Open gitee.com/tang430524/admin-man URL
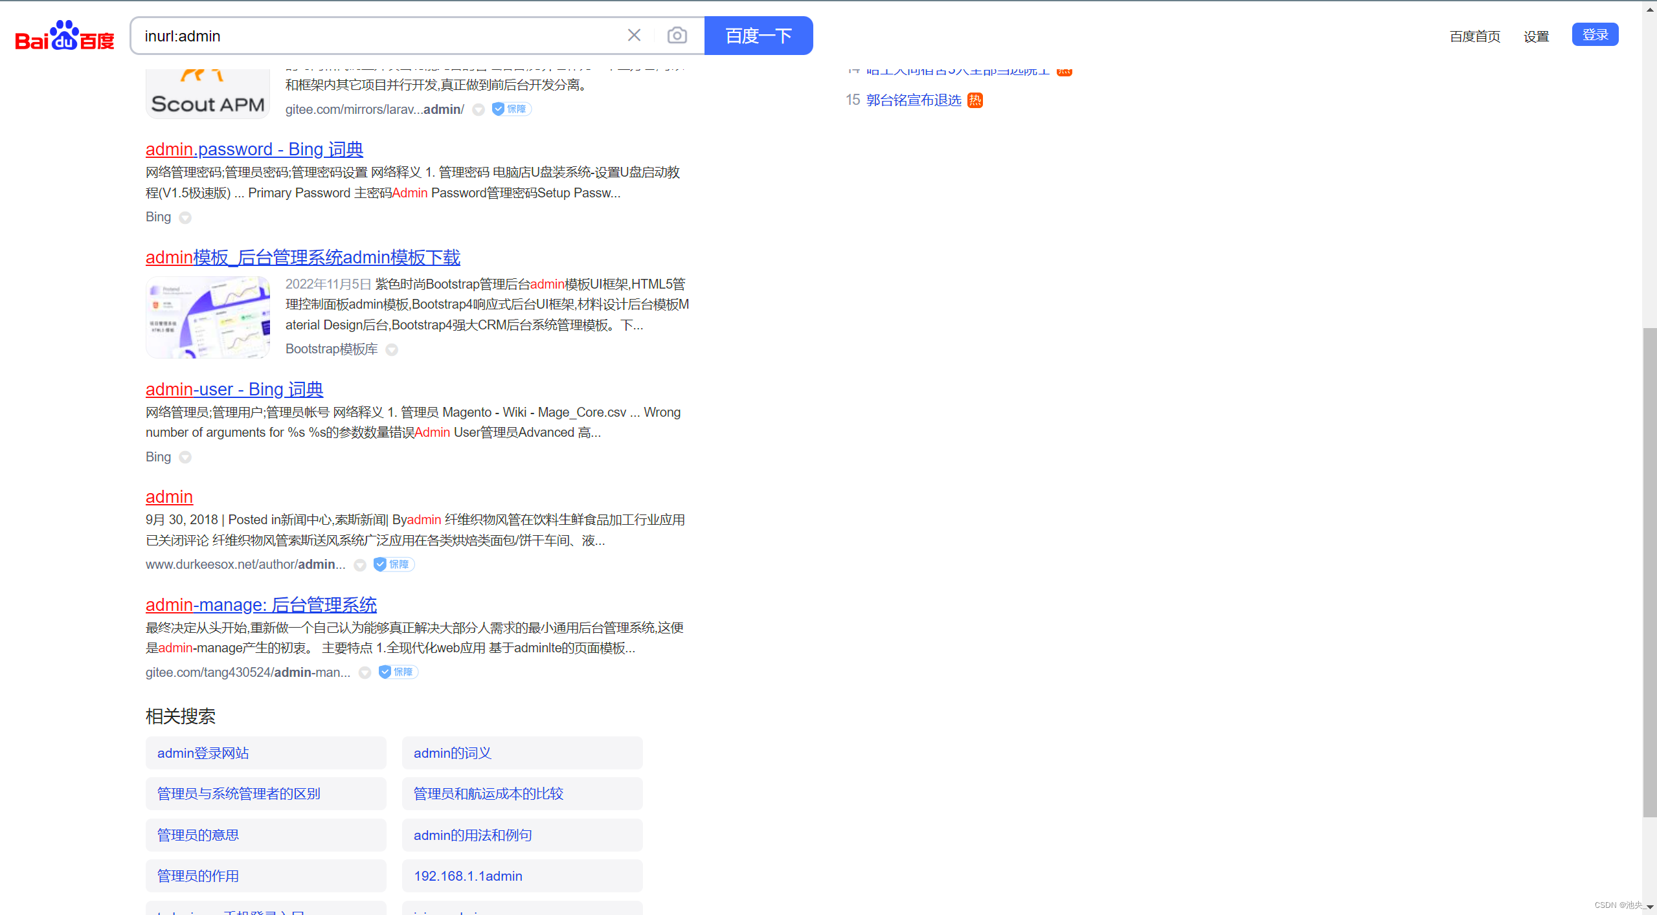 248,672
